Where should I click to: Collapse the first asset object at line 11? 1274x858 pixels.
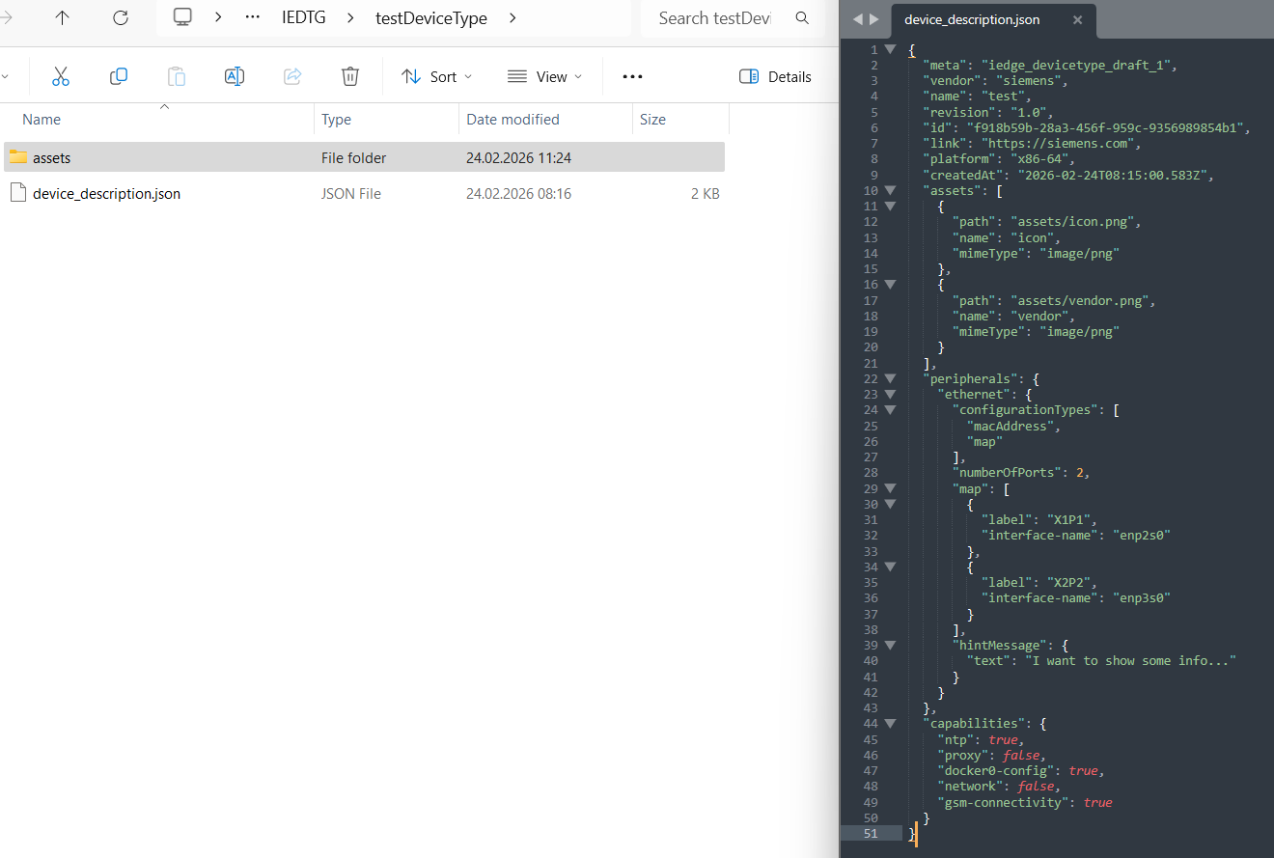point(890,206)
